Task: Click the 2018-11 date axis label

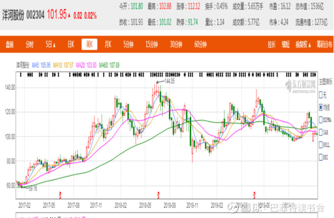Action: 192,205
